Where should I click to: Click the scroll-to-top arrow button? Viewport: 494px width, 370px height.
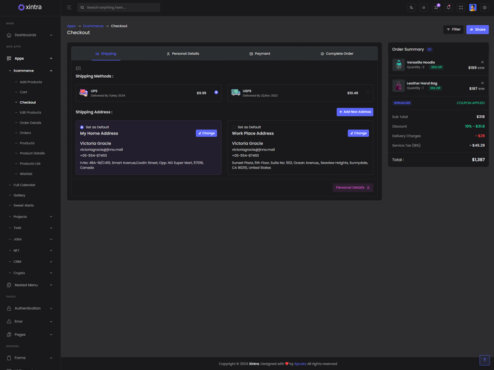[x=484, y=360]
